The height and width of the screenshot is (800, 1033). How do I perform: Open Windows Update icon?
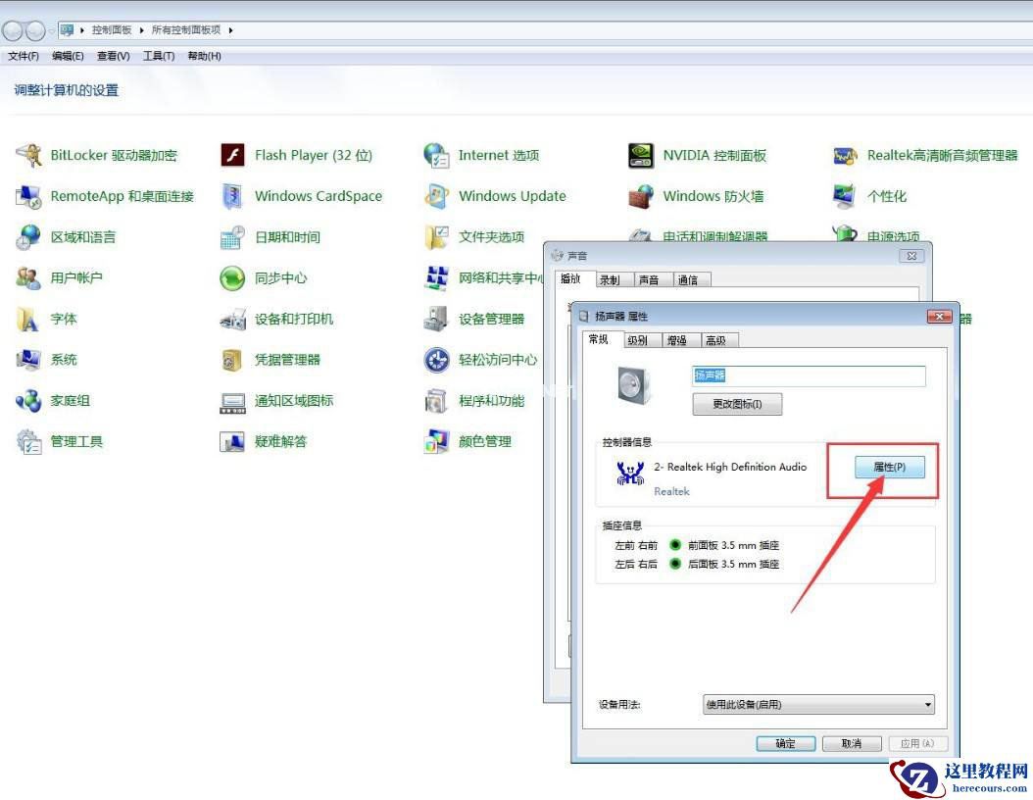click(x=436, y=196)
